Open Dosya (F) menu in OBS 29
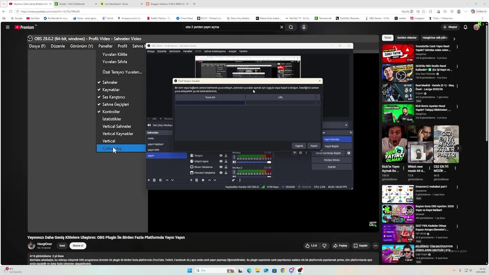489x275 pixels. [37, 46]
